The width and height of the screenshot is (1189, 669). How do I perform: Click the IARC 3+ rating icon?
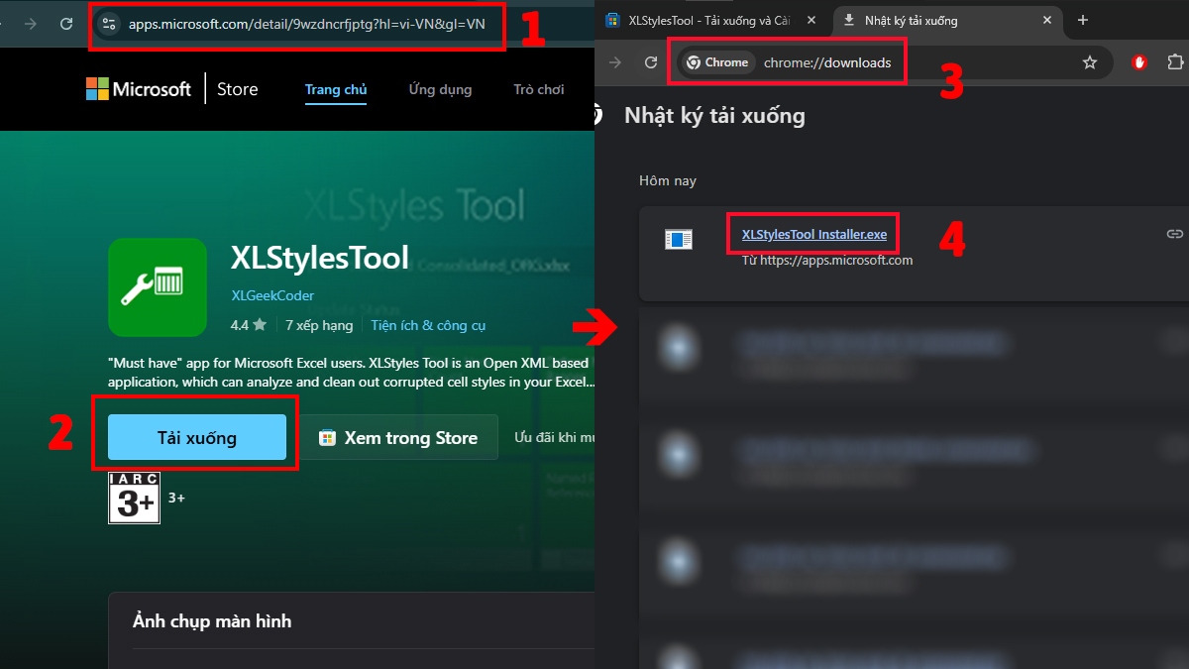134,499
